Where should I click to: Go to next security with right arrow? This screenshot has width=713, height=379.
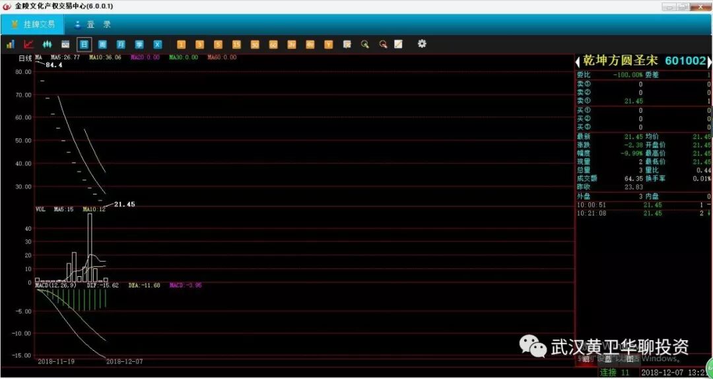tap(709, 61)
